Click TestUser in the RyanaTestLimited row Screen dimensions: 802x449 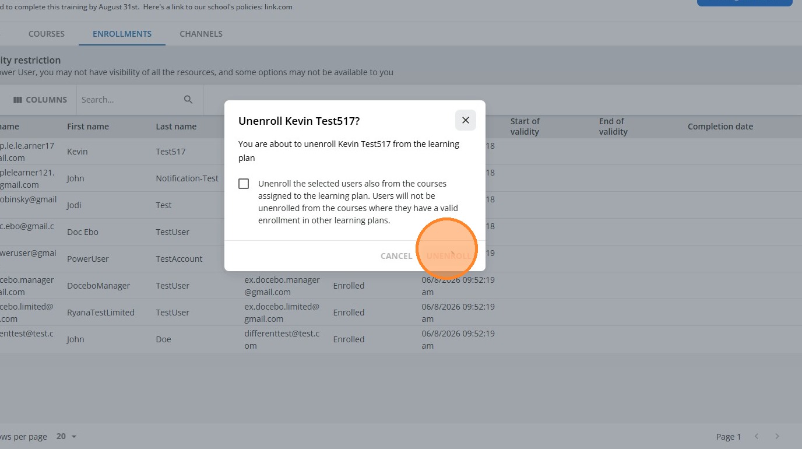click(x=173, y=313)
